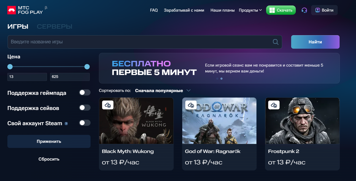Expand the Продукты dropdown menu
The width and height of the screenshot is (356, 181).
(x=250, y=10)
